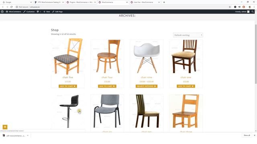Click New in the admin bar
The height and width of the screenshot is (144, 257).
47,12
